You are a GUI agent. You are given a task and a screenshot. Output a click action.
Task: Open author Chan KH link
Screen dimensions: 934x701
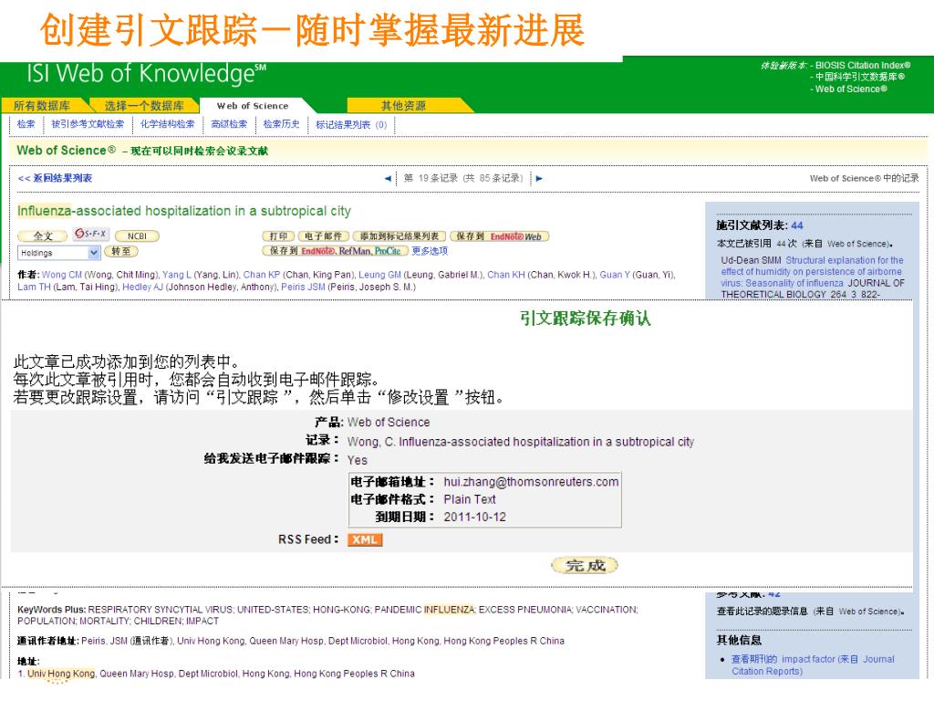[506, 275]
